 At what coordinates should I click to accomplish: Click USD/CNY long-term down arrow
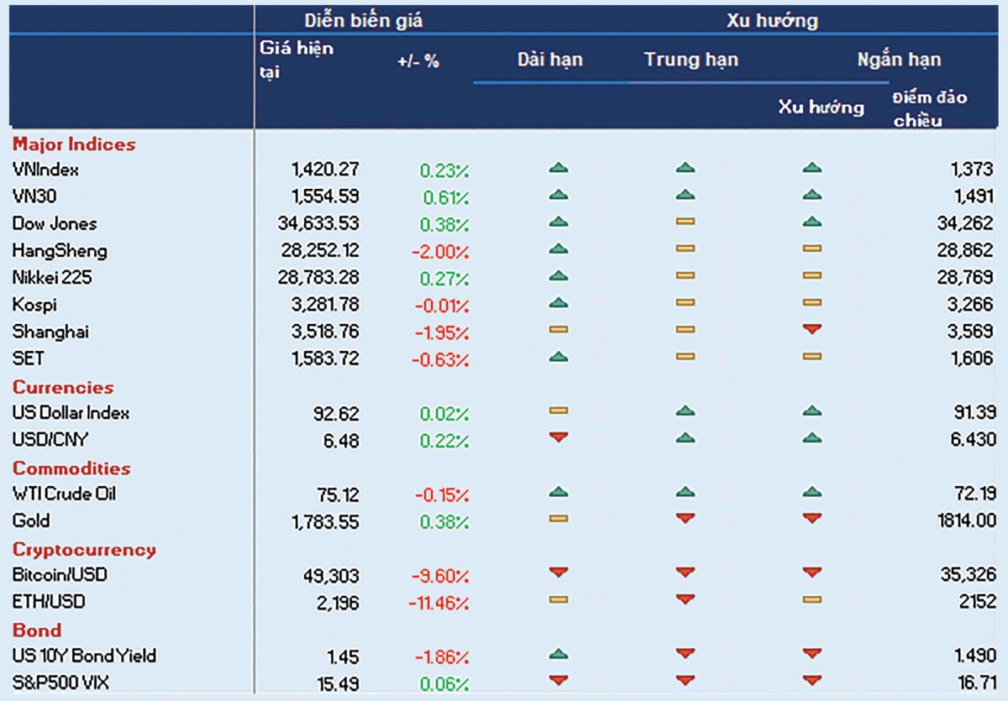[x=559, y=437]
